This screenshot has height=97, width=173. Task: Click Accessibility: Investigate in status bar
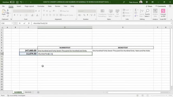[x=16, y=95]
